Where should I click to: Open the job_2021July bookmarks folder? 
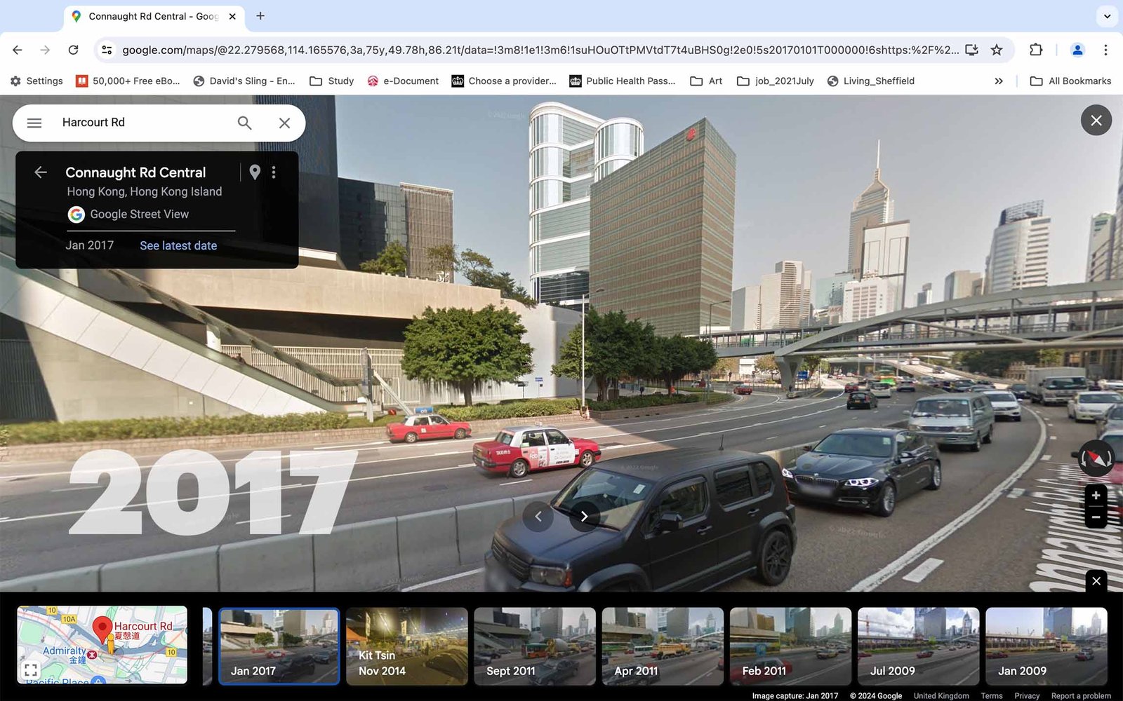coord(776,81)
